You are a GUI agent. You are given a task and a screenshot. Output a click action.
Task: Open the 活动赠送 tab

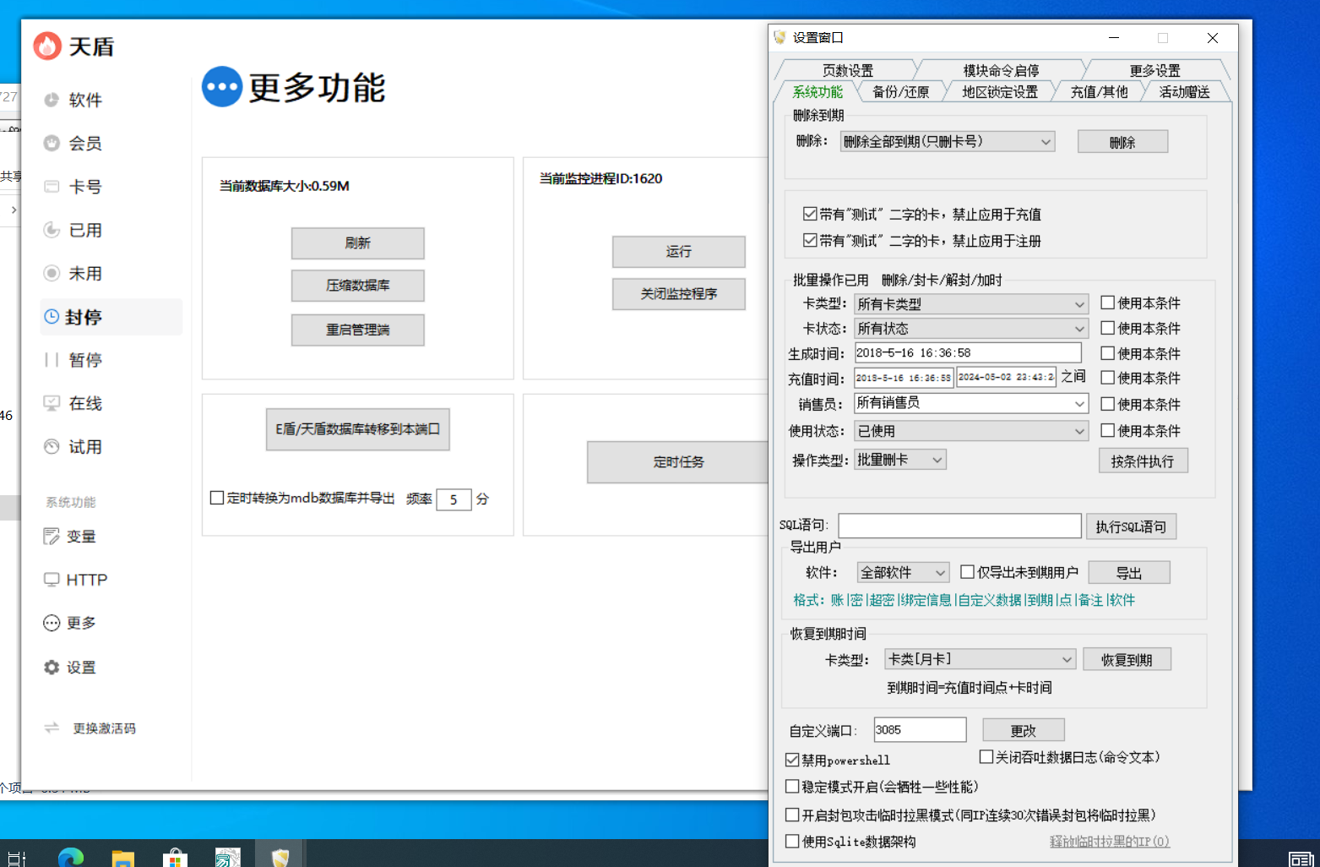(x=1185, y=91)
